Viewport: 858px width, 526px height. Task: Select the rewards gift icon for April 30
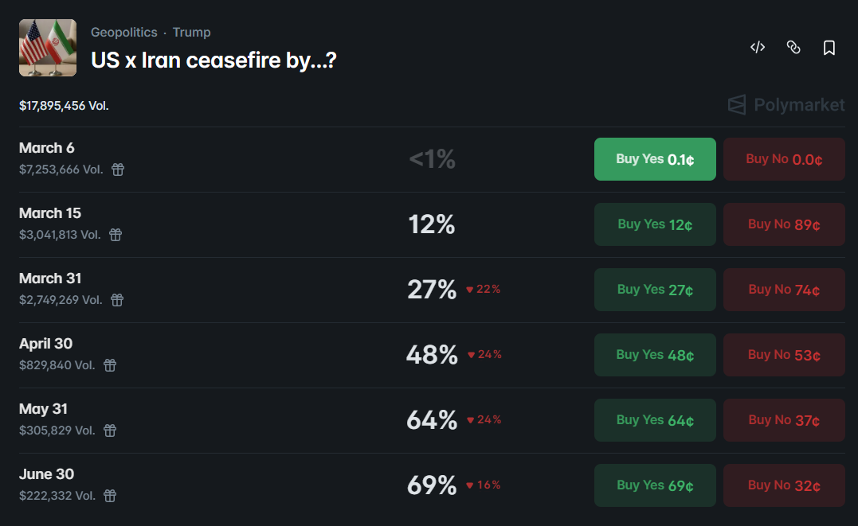tap(109, 365)
